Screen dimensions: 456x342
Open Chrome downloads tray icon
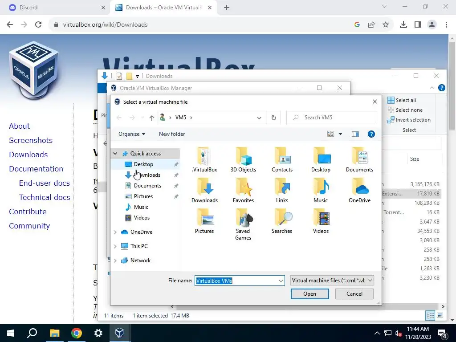tap(403, 25)
